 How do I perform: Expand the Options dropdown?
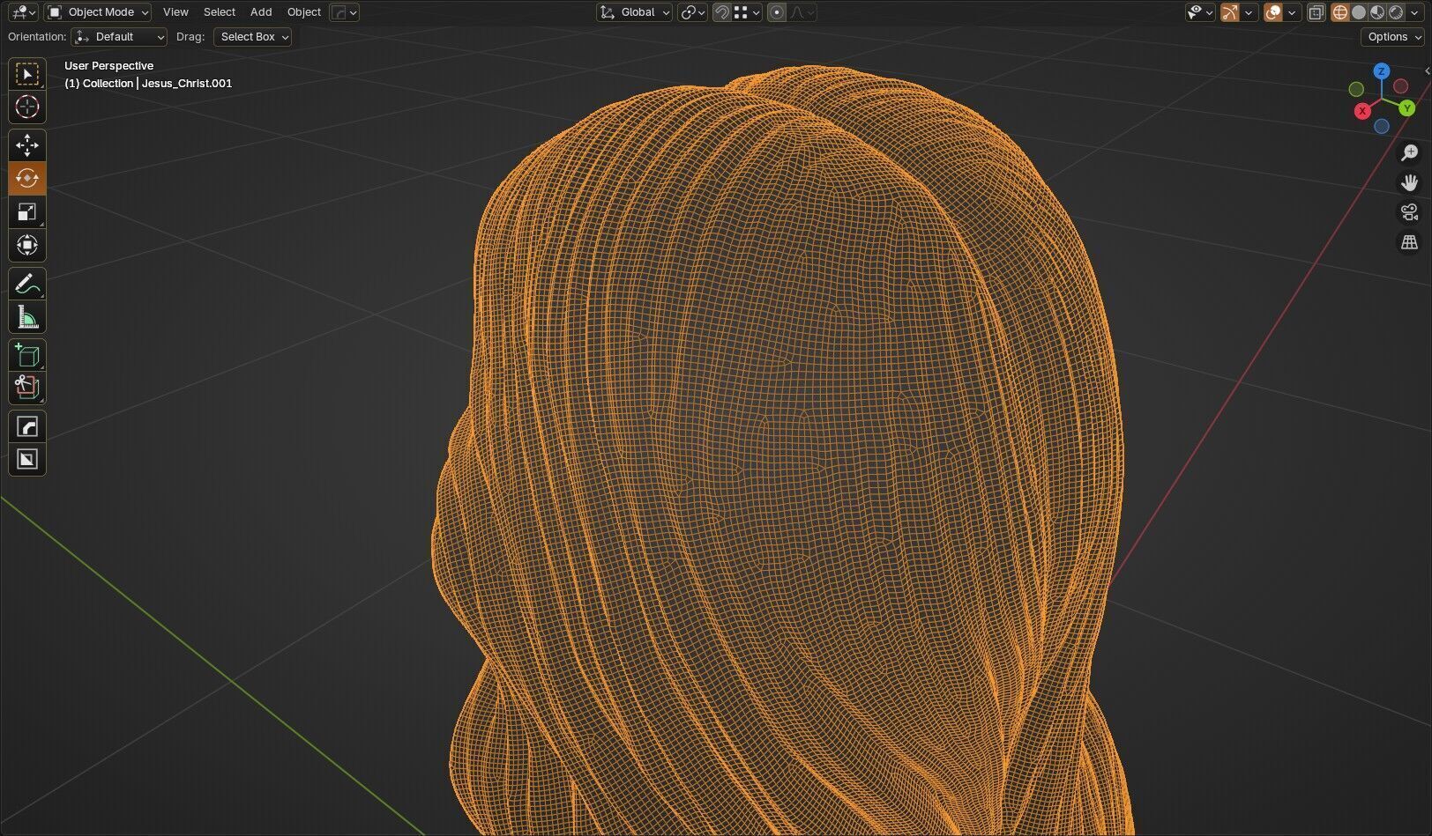1393,37
